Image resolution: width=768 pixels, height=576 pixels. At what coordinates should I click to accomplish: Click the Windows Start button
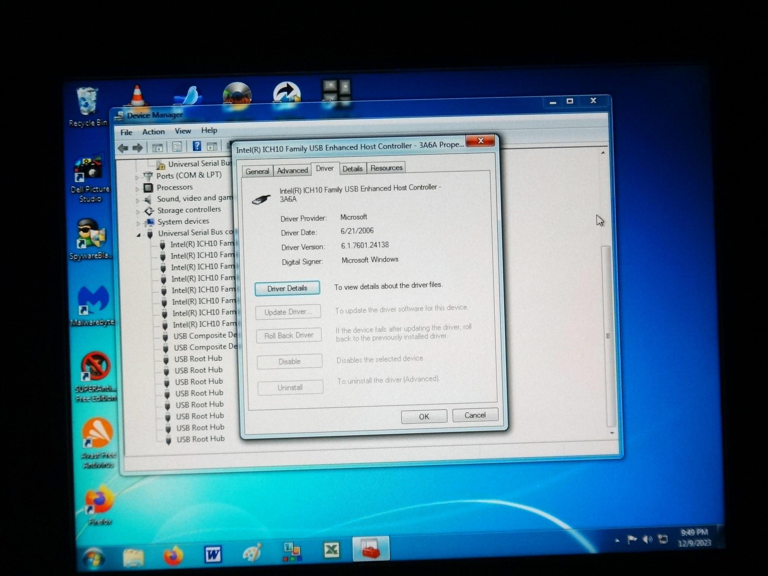[93, 558]
